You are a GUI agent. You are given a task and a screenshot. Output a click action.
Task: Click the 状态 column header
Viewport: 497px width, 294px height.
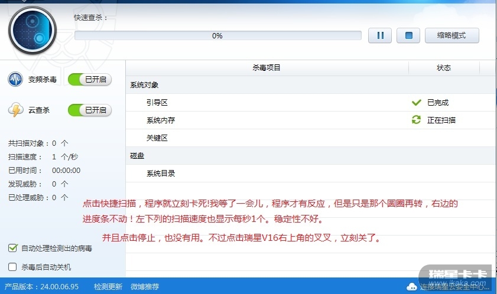coord(444,68)
